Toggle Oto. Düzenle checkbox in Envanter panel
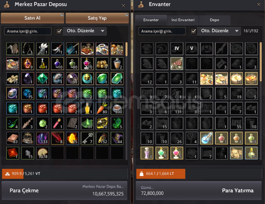Viewport: 265px width, 204px height. [x=193, y=31]
